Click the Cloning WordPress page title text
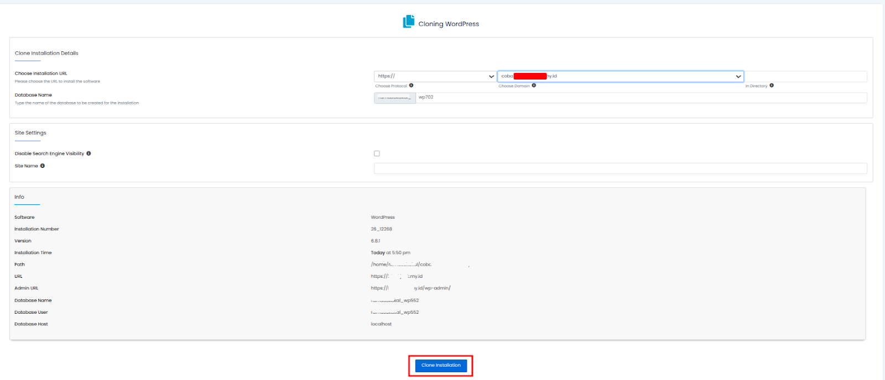Screen dimensions: 885x380 pyautogui.click(x=448, y=24)
